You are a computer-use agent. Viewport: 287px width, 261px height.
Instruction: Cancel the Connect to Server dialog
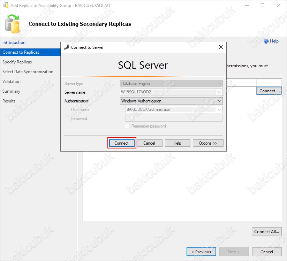coord(150,143)
